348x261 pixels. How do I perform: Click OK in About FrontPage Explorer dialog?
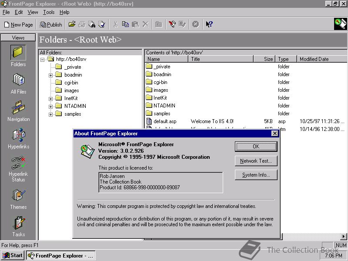[256, 147]
